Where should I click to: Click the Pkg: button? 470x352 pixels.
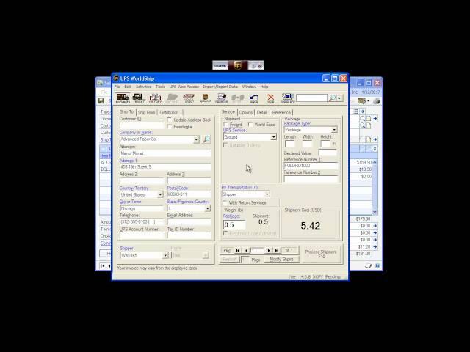(x=227, y=251)
